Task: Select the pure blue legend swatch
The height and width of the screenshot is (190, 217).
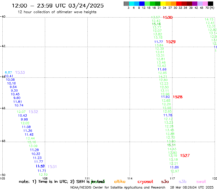Action: pos(142,4)
